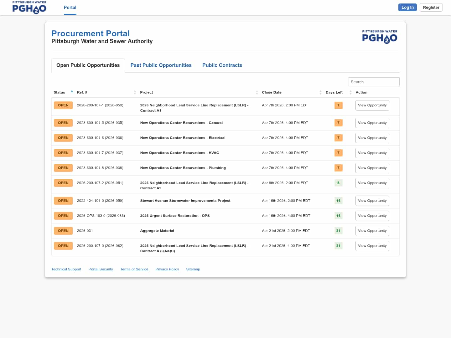Click the OPEN status badge for Aggregate Material
The width and height of the screenshot is (451, 338).
pyautogui.click(x=63, y=231)
